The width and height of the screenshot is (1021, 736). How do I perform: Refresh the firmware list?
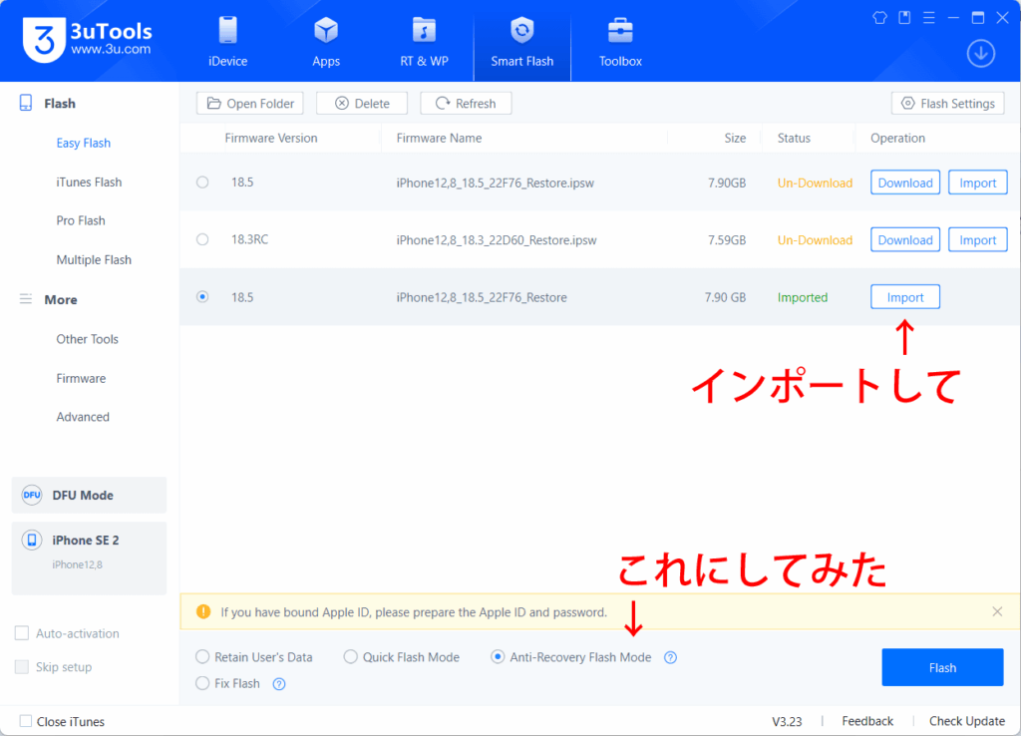coord(466,103)
